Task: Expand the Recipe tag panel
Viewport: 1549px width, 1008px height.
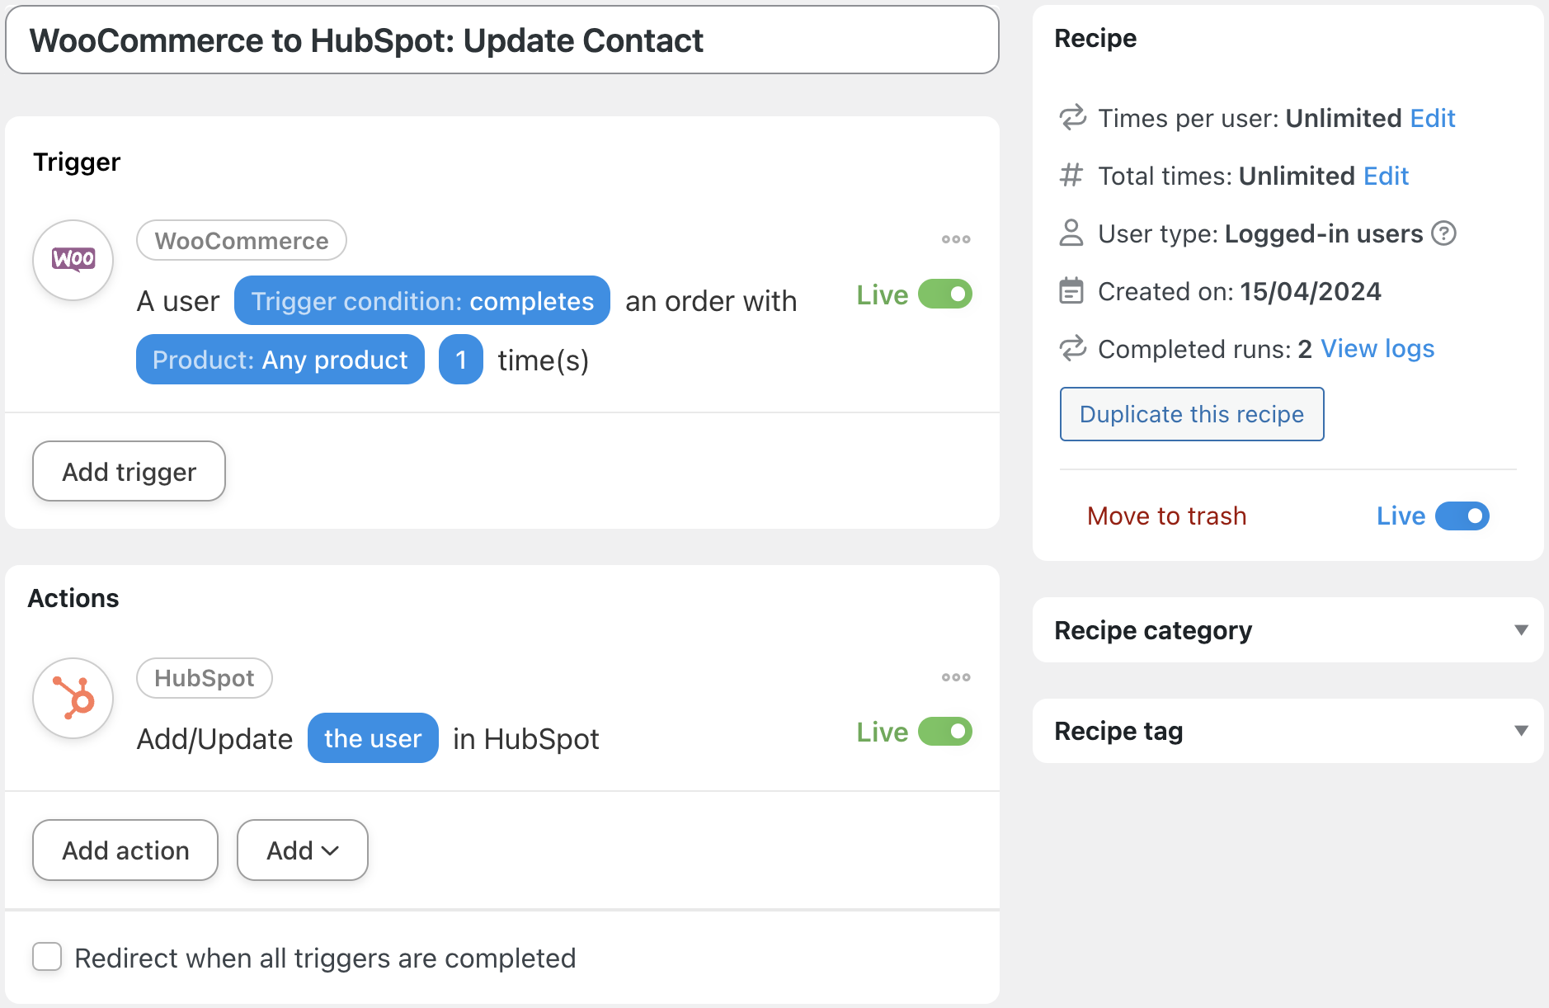Action: (x=1521, y=731)
